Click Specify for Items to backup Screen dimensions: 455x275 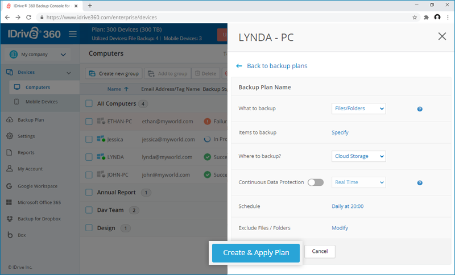click(340, 132)
